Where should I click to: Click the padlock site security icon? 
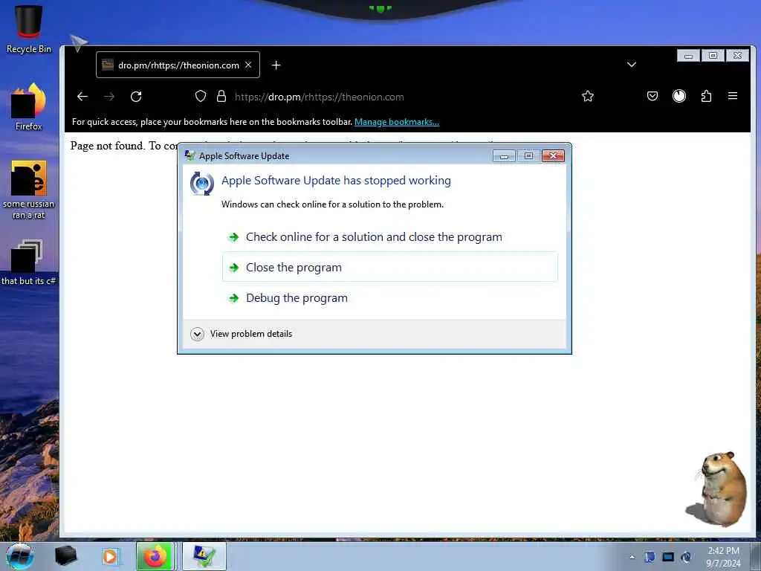[x=221, y=96]
